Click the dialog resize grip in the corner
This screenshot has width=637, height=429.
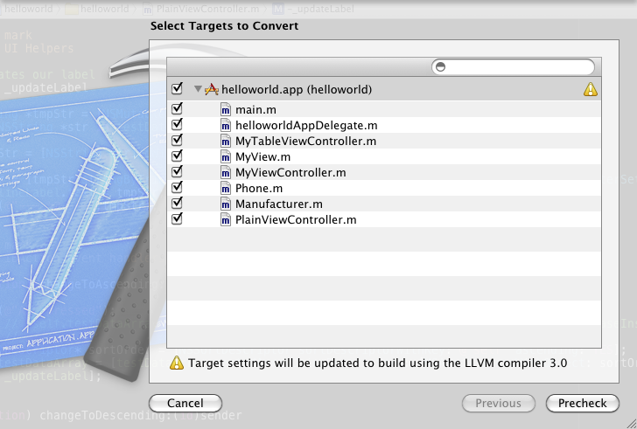point(631,423)
